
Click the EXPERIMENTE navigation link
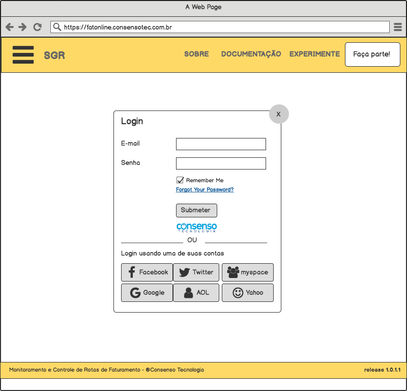[314, 54]
